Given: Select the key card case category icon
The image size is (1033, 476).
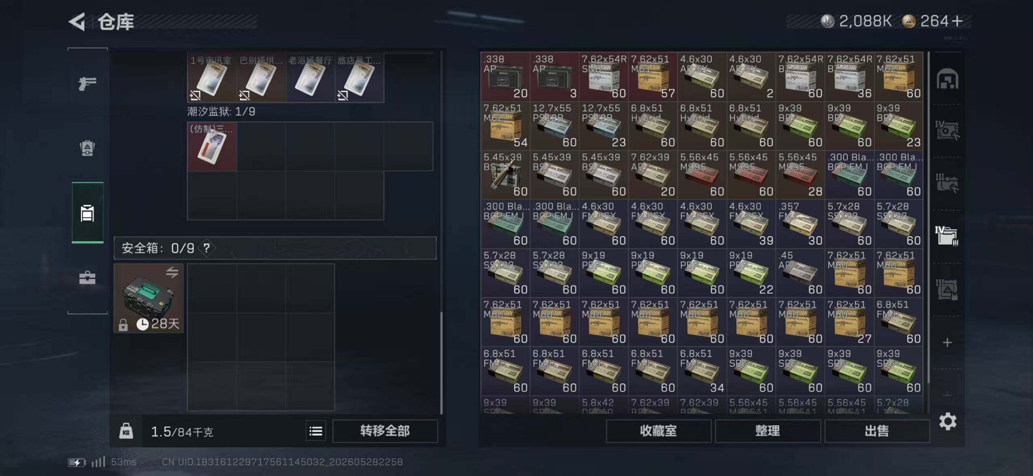Looking at the screenshot, I should tap(87, 213).
